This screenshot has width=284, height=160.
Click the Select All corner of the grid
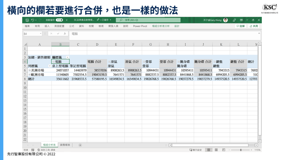[25, 44]
